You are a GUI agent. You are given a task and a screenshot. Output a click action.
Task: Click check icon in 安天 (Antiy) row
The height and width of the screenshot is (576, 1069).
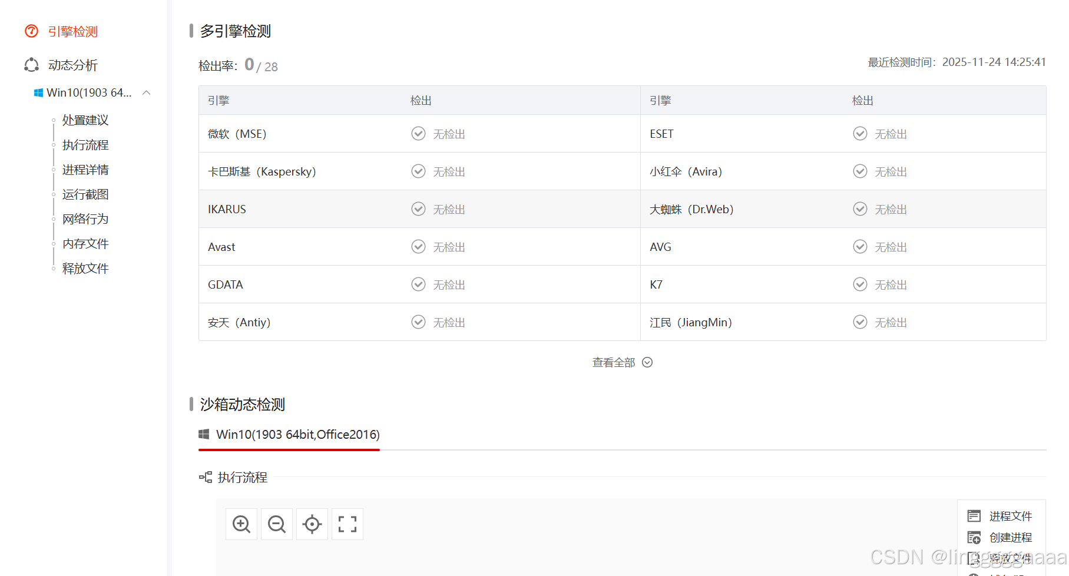click(x=418, y=322)
